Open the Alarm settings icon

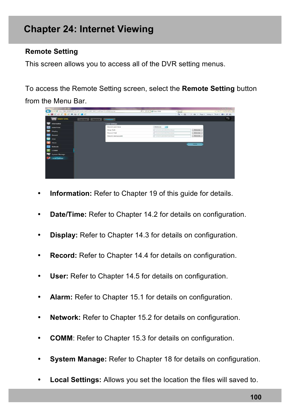pos(48,143)
